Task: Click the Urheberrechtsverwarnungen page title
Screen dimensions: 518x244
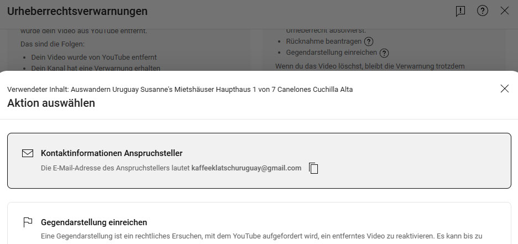Action: point(77,11)
